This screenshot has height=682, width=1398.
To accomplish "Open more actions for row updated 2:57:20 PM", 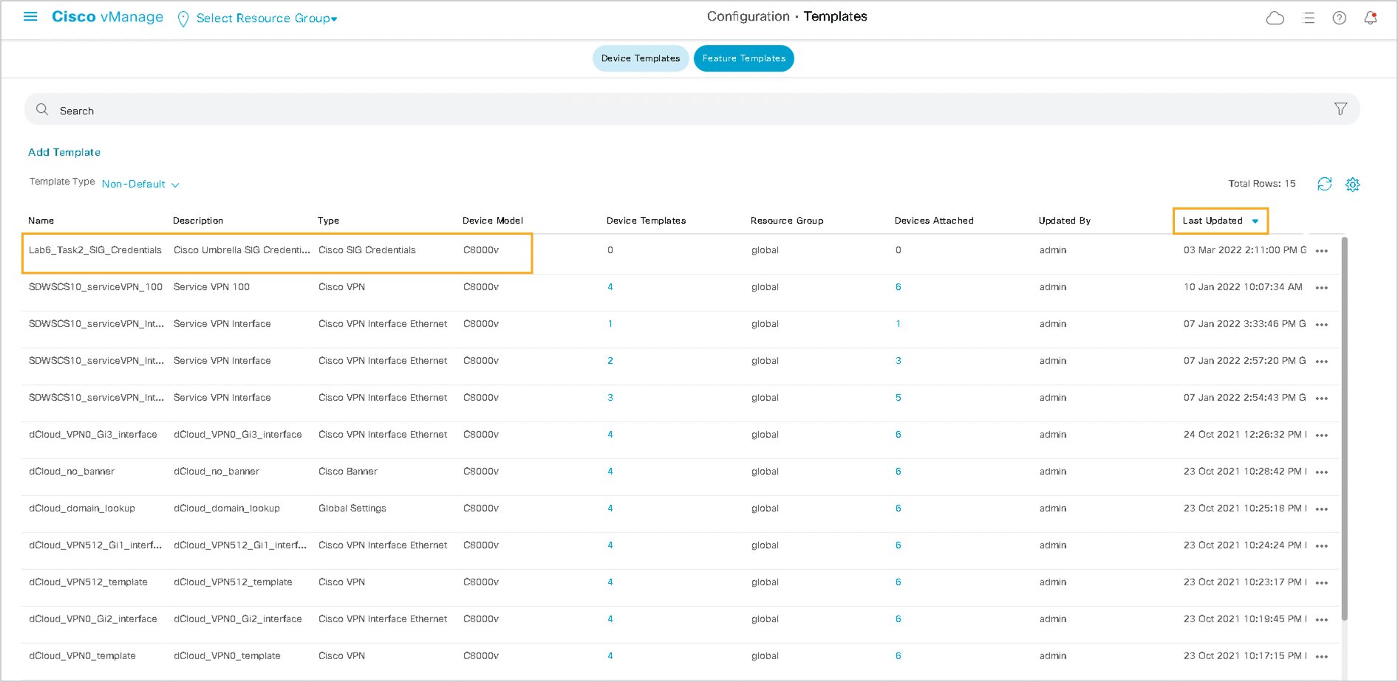I will pyautogui.click(x=1322, y=362).
